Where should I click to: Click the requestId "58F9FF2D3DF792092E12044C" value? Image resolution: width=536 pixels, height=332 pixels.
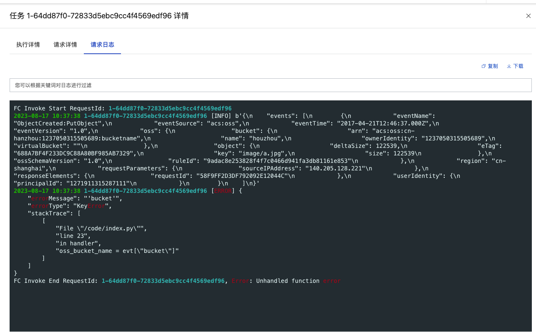(x=242, y=176)
